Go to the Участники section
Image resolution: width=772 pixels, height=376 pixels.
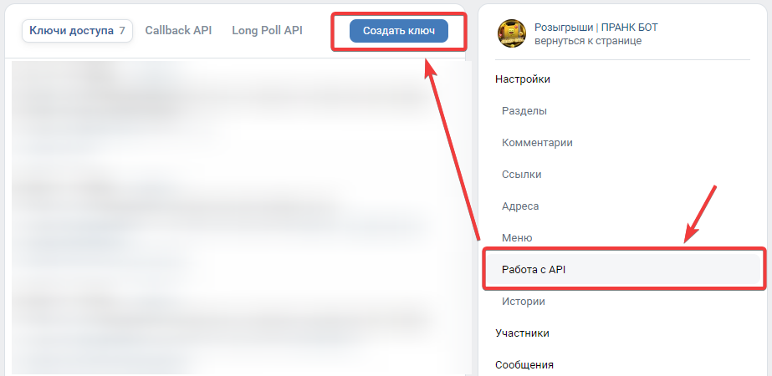[x=522, y=333]
